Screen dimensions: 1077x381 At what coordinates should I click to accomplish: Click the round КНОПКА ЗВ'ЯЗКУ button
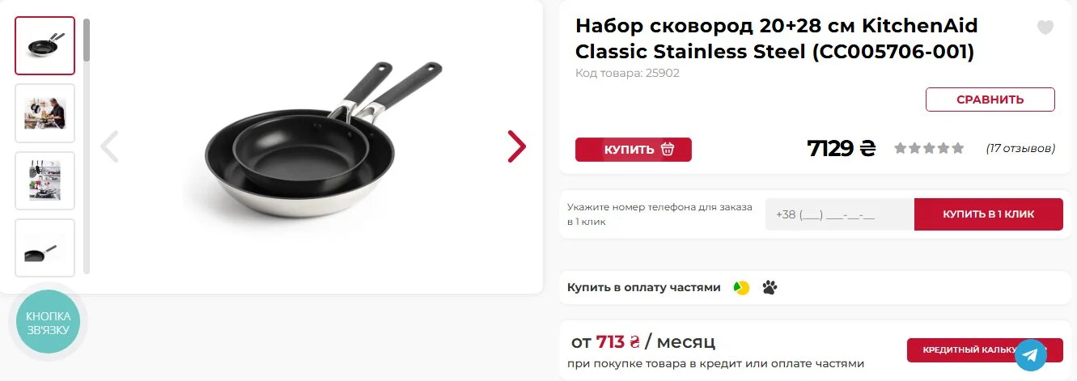(x=48, y=323)
